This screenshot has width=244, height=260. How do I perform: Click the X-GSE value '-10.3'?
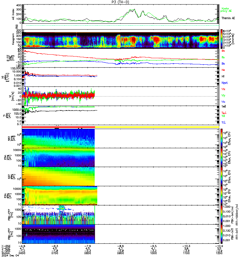186,246
